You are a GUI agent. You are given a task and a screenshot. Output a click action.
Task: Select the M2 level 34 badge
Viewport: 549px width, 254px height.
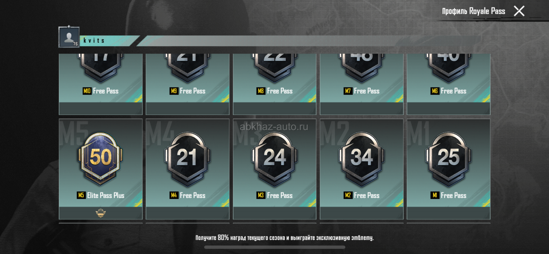coord(362,159)
